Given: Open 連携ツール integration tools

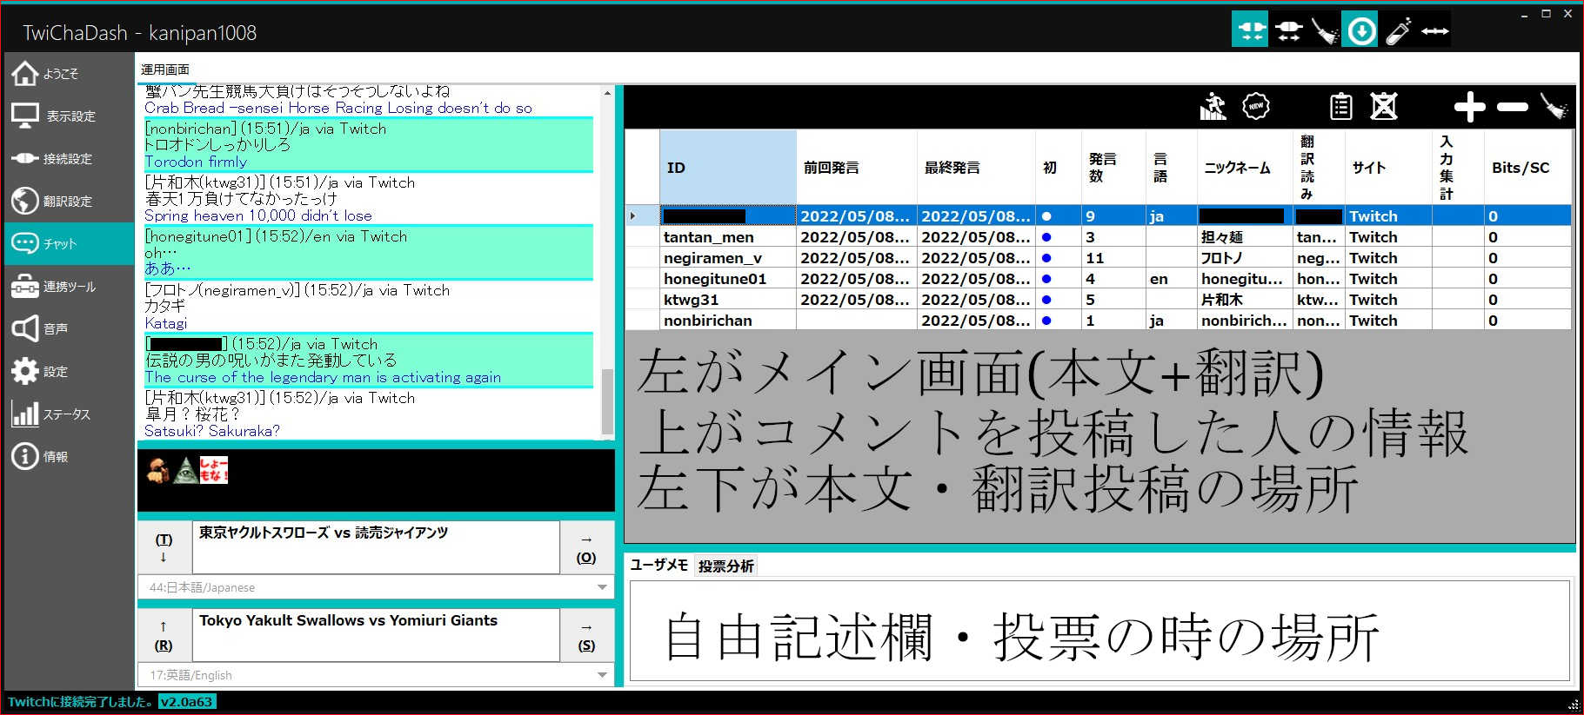Looking at the screenshot, I should [x=68, y=286].
